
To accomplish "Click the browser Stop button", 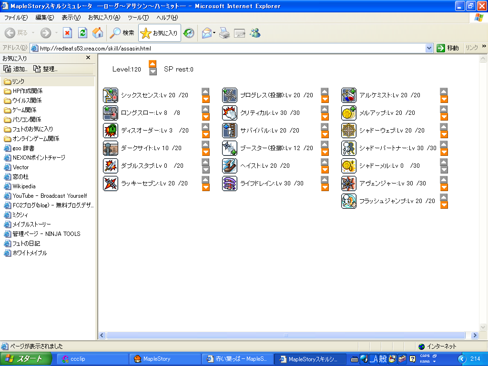I will pos(67,33).
